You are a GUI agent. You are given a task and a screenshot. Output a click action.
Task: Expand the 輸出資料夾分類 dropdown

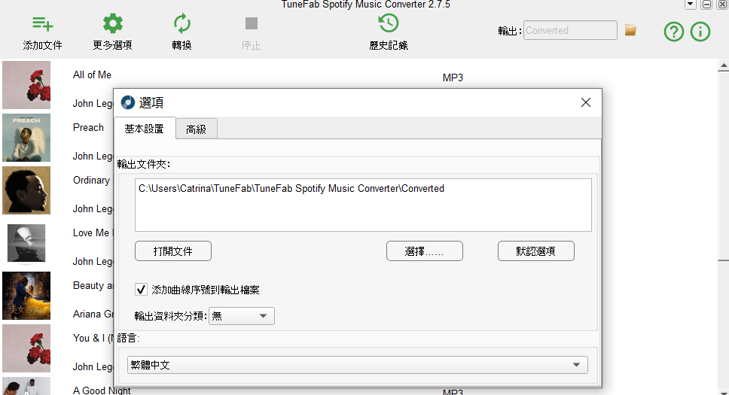(242, 316)
